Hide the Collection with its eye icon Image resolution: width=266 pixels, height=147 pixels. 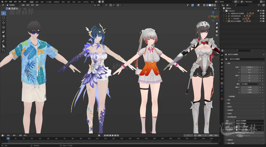point(261,11)
